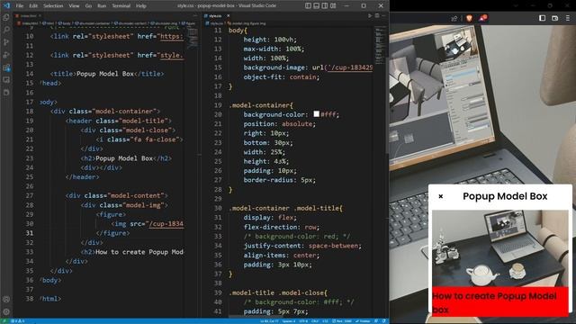Click the remote window indicator in status bar

4,321
